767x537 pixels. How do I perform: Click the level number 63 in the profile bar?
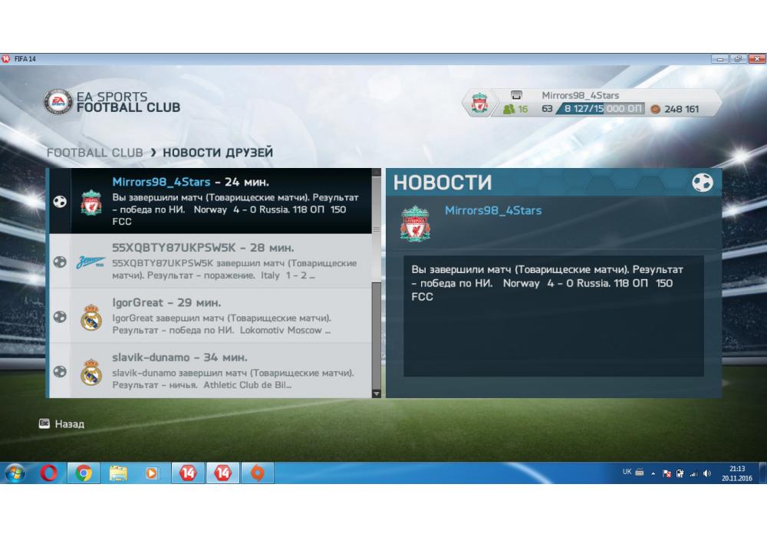(547, 109)
